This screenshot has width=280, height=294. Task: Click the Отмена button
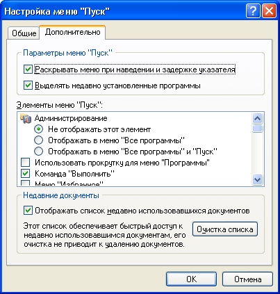point(247,279)
